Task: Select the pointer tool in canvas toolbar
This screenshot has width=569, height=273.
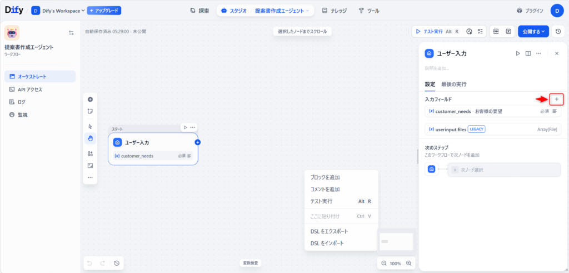Action: pos(90,126)
